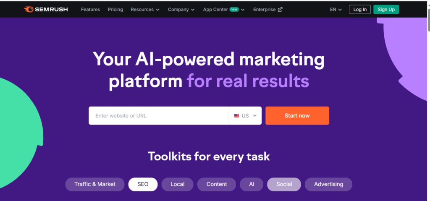Expand the App Center menu chevron
The width and height of the screenshot is (430, 201).
(x=243, y=10)
